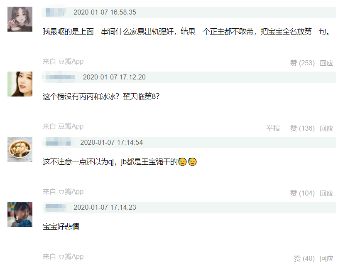Open the anime girl avatar profile
The height and width of the screenshot is (265, 343).
click(x=20, y=19)
